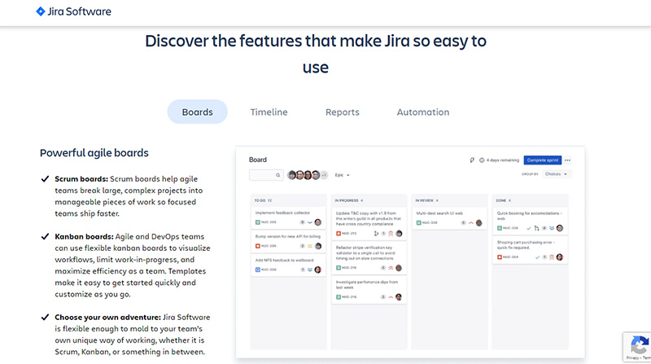Screen dimensions: 651x364
Task: Click story icon on Implement feedback collector card
Action: tap(258, 222)
